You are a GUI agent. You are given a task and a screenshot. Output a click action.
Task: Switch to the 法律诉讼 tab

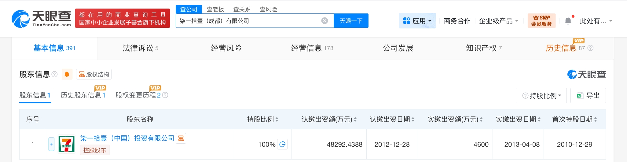coord(140,48)
